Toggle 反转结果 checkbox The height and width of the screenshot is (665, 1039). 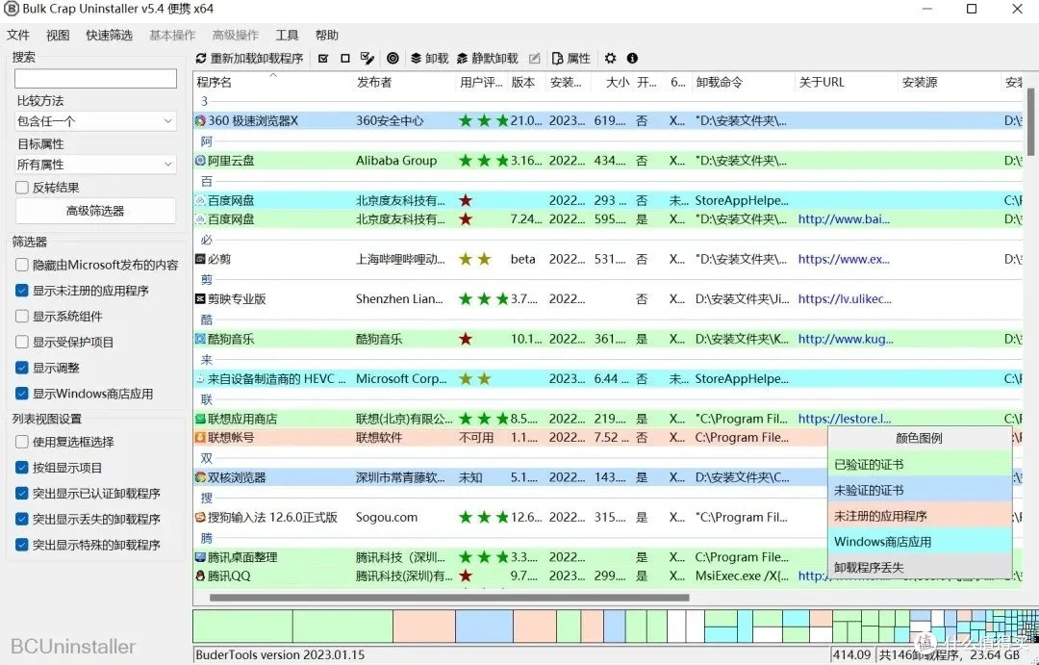[22, 188]
